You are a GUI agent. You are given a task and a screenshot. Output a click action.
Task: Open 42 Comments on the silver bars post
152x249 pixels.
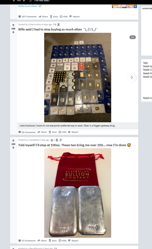click(x=27, y=241)
